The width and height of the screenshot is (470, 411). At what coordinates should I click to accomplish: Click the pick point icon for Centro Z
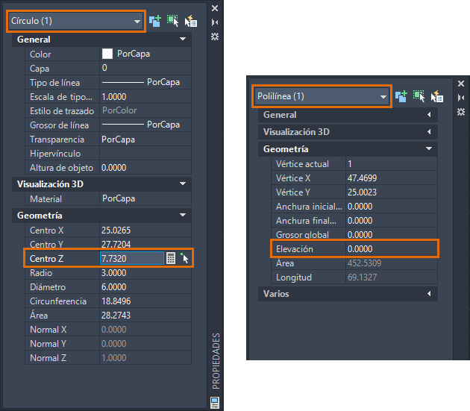pos(184,258)
